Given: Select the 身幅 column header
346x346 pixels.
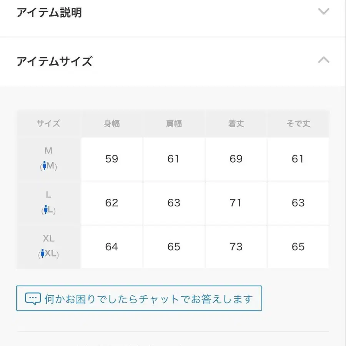Looking at the screenshot, I should pyautogui.click(x=111, y=124).
